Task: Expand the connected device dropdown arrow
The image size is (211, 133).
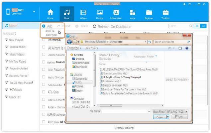Action: coord(34,12)
